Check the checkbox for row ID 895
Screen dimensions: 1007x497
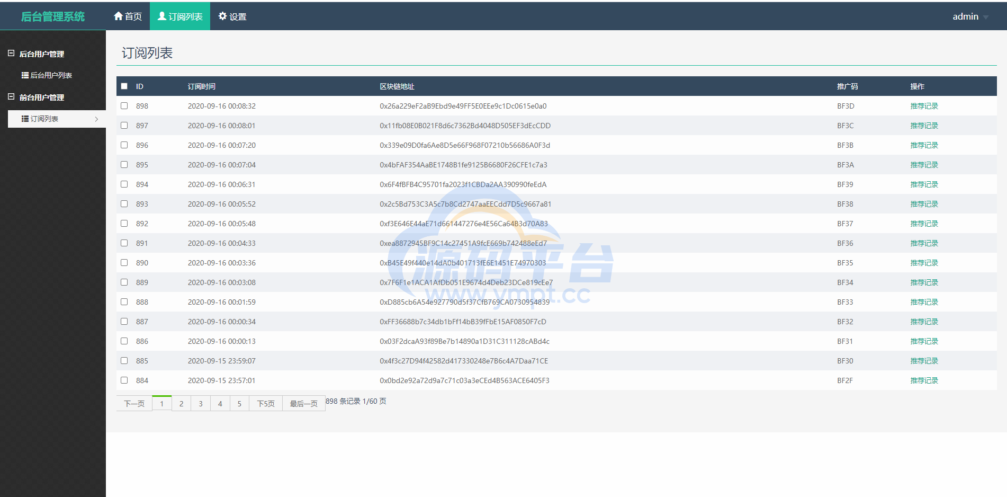coord(124,164)
